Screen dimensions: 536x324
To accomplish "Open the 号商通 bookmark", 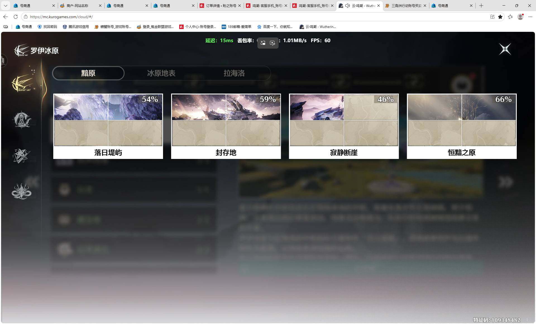I will coord(24,27).
